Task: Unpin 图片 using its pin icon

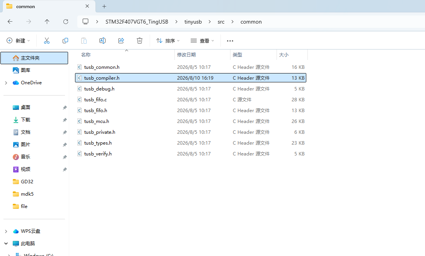Action: pos(65,145)
